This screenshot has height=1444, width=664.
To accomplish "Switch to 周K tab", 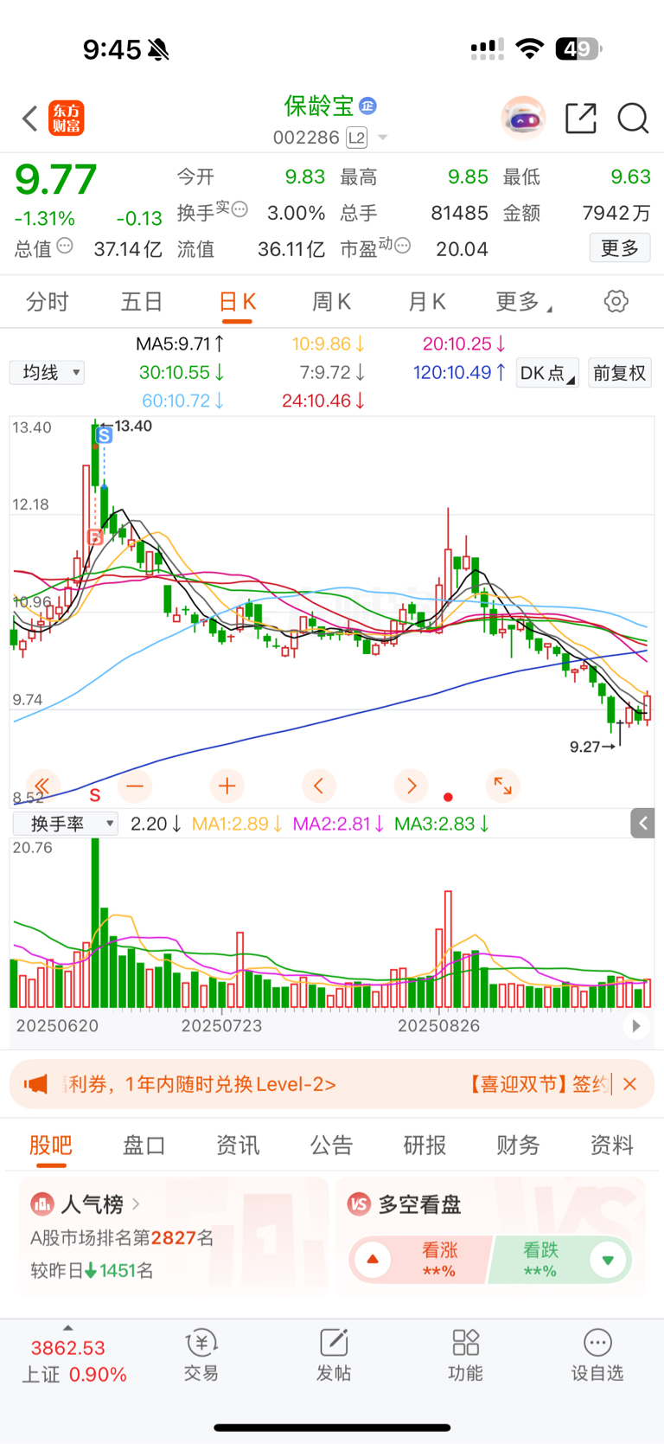I will tap(331, 301).
